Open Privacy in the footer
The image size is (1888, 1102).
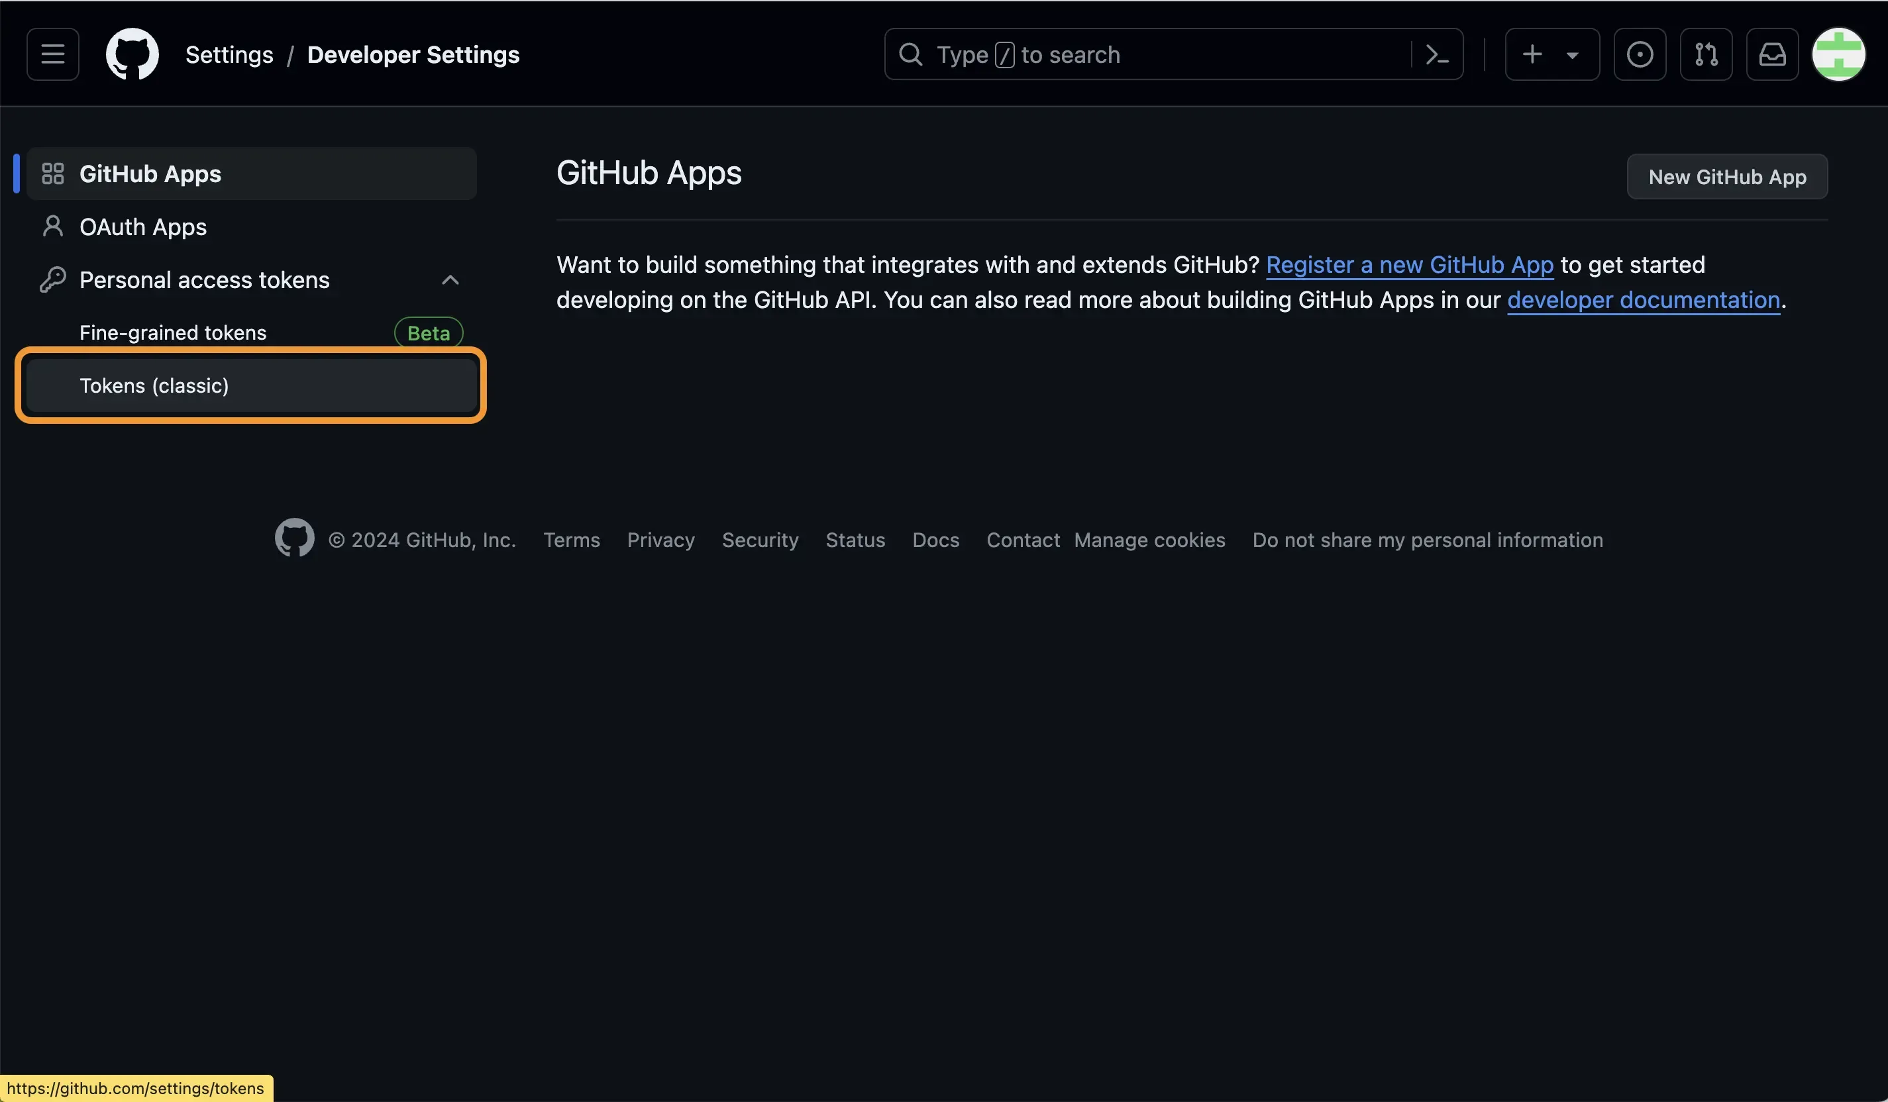click(661, 539)
